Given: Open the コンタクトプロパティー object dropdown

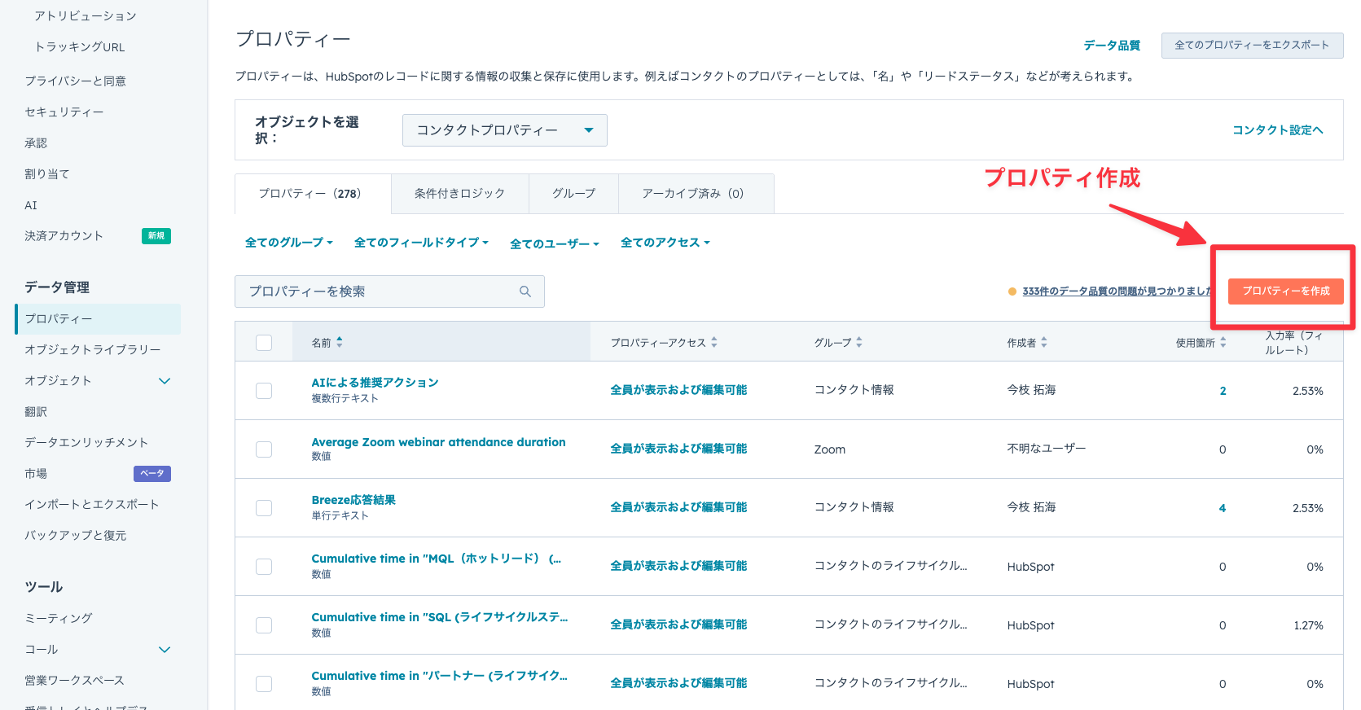Looking at the screenshot, I should 504,130.
